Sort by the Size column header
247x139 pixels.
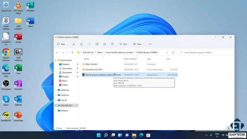(168, 59)
